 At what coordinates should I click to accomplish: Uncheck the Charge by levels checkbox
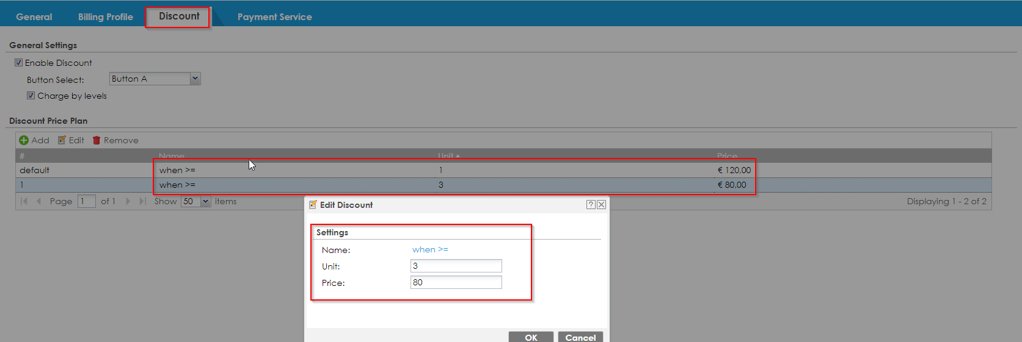(31, 96)
